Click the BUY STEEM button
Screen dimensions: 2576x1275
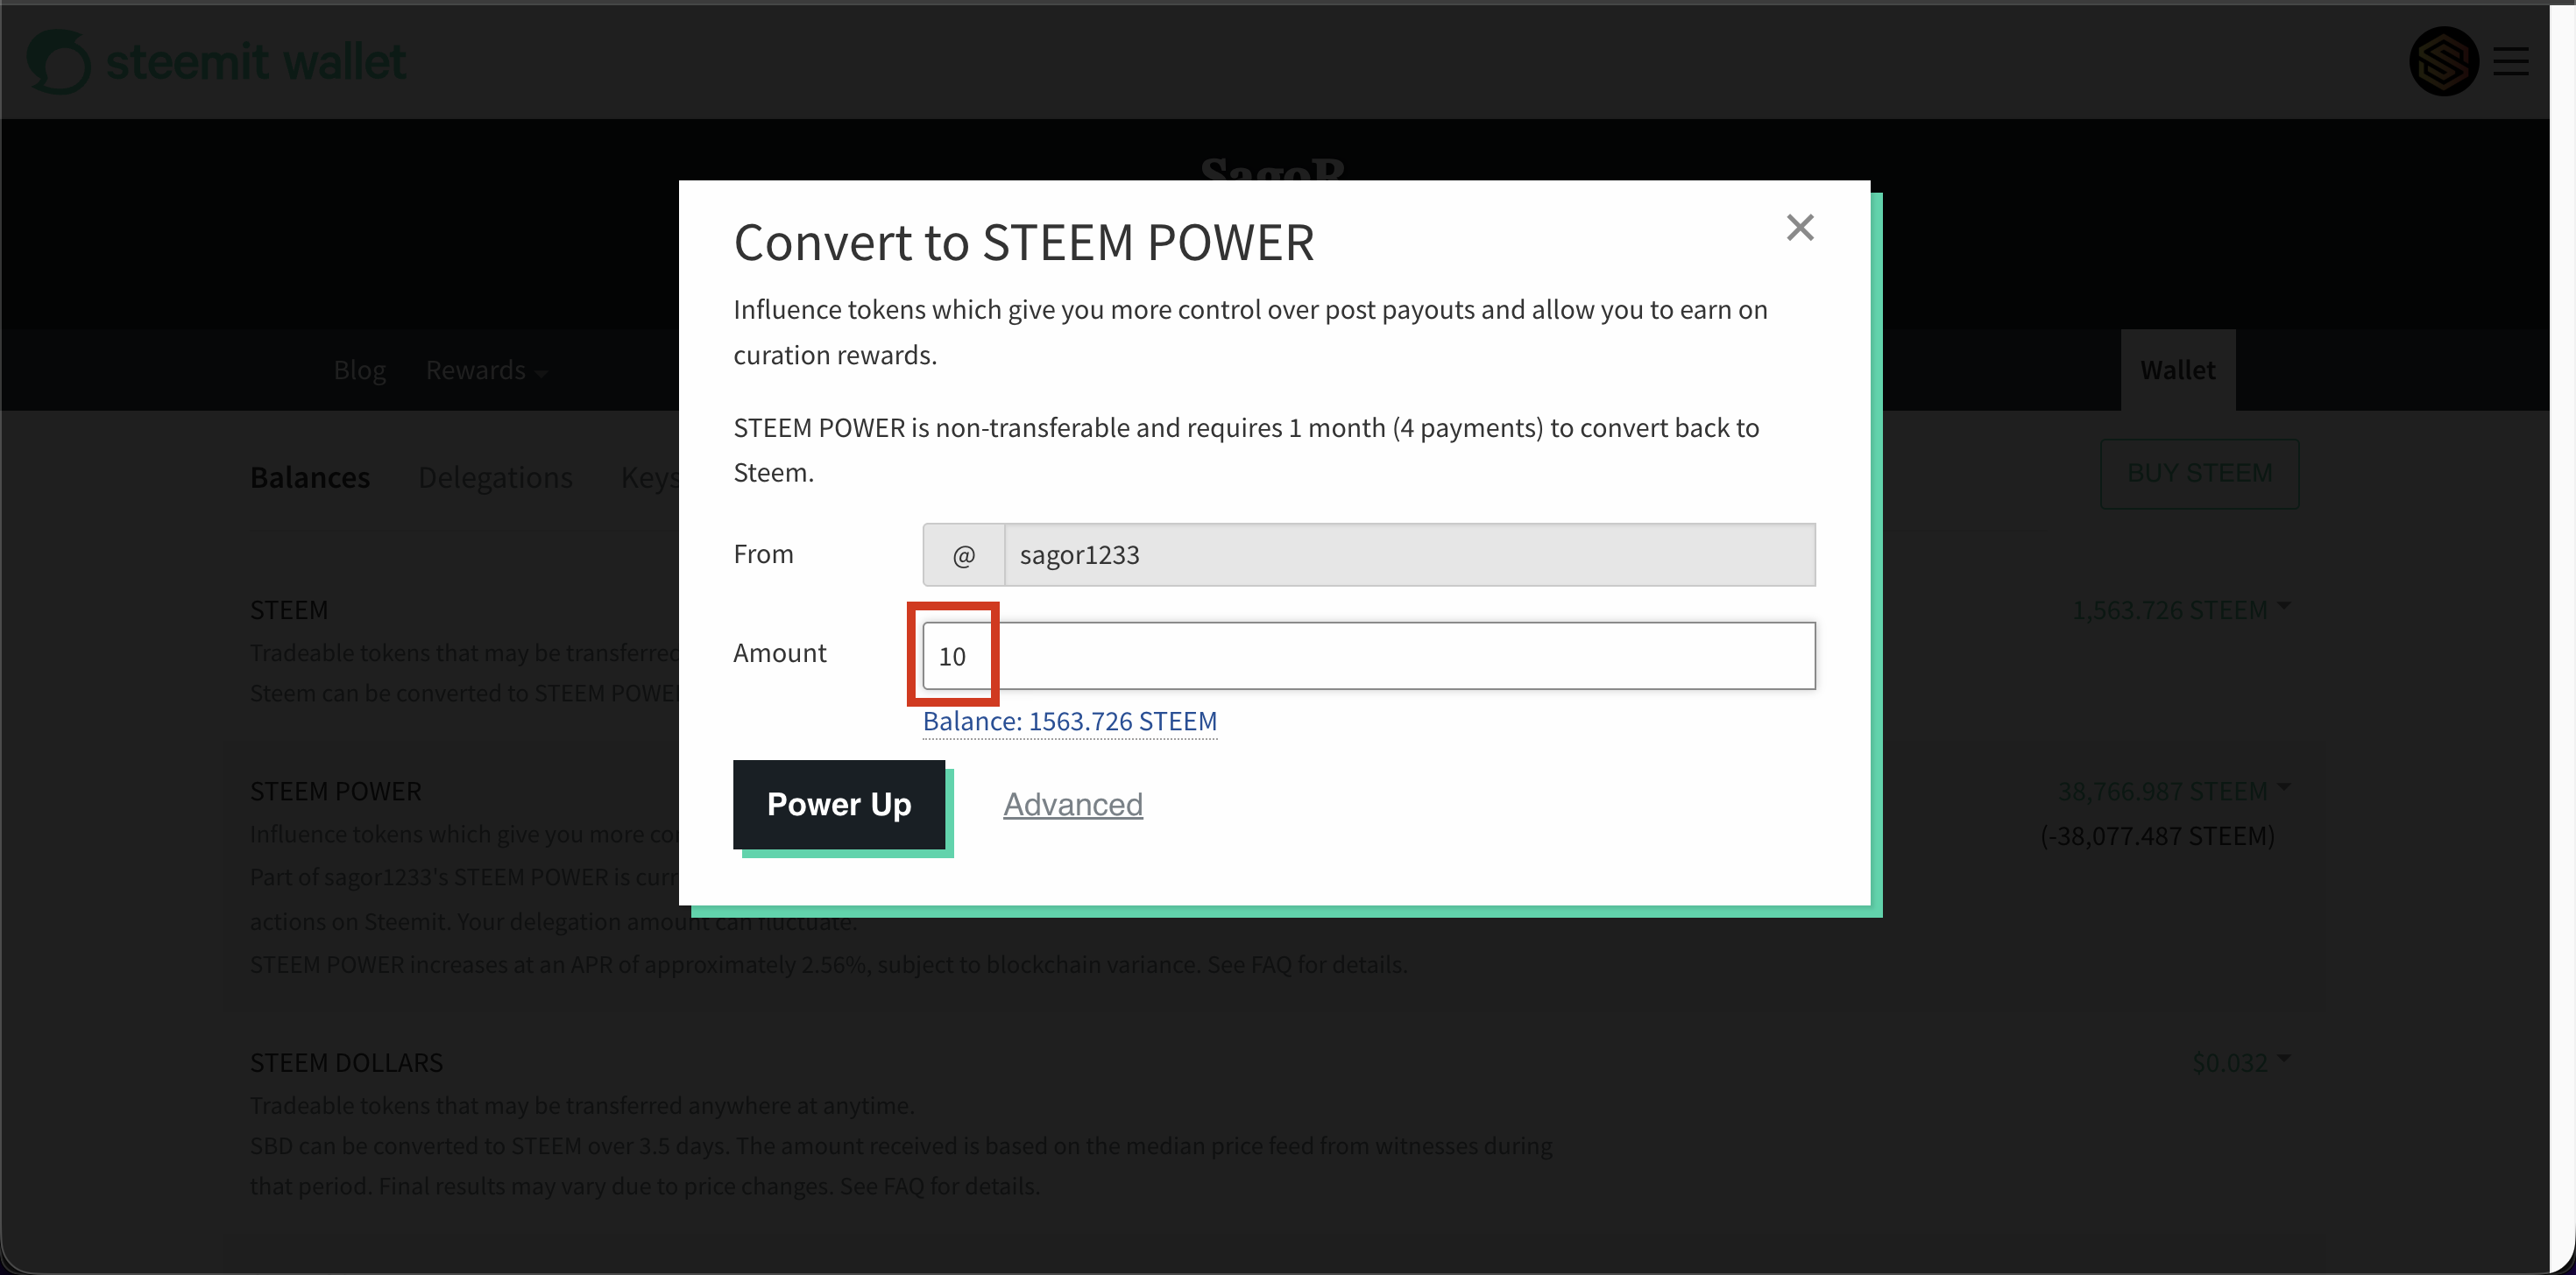click(x=2200, y=474)
